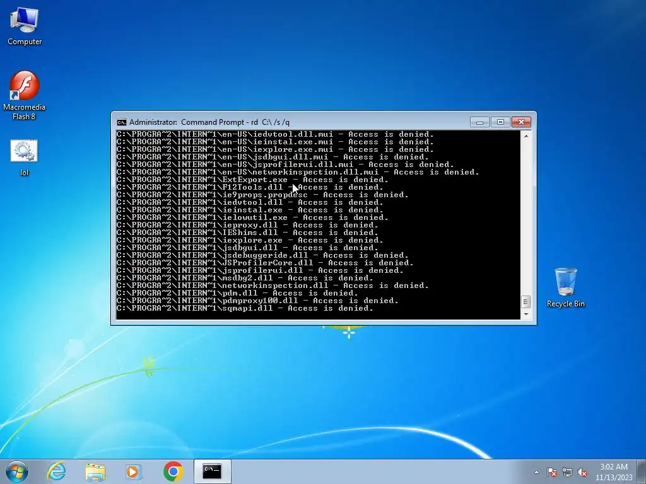Click the line containing iexplore.exe.mui
This screenshot has width=646, height=484.
[275, 149]
